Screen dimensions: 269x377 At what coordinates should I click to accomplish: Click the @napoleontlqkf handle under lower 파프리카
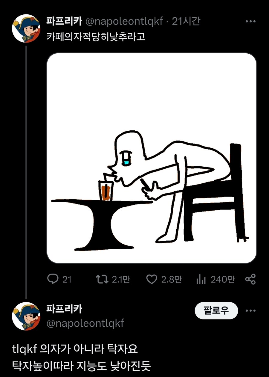click(x=85, y=323)
